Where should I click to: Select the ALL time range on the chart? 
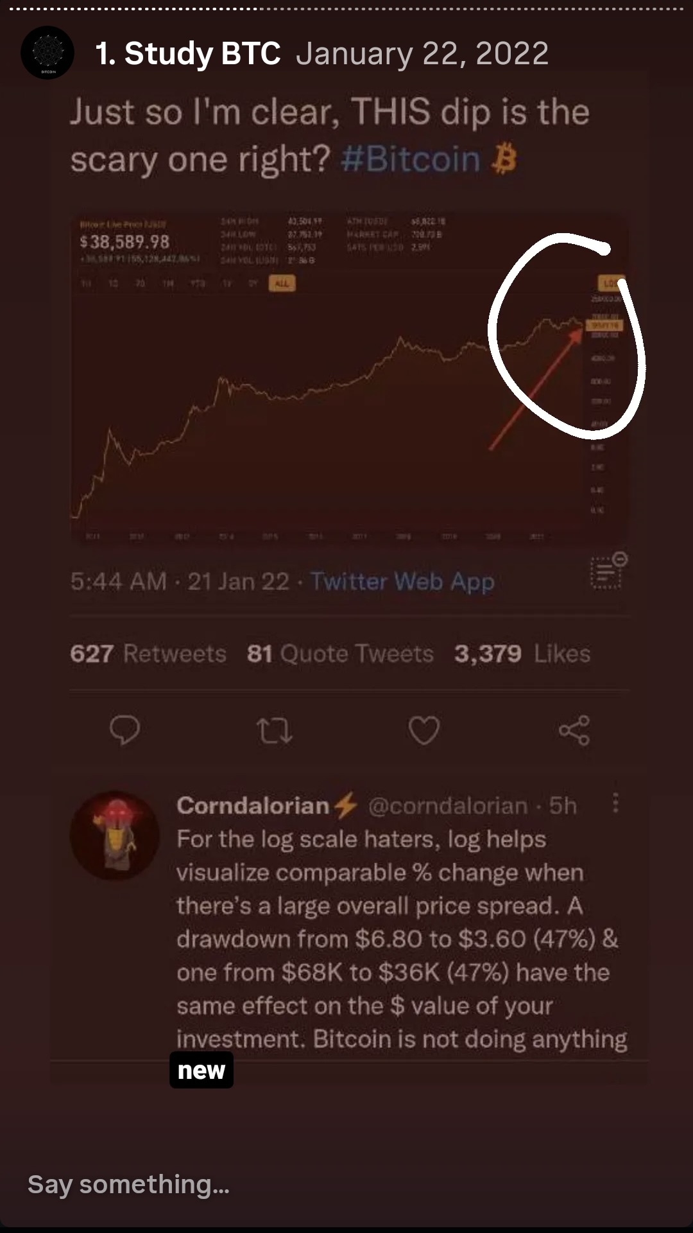(x=282, y=283)
